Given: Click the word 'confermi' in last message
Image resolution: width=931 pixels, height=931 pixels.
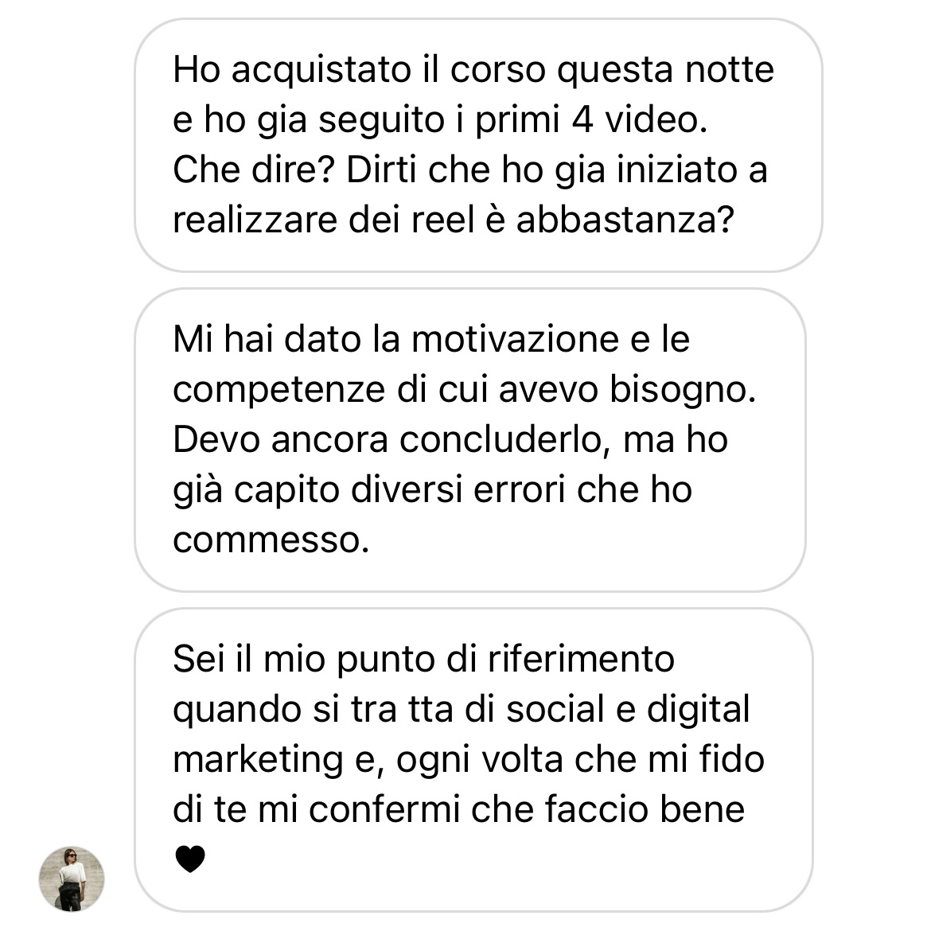Looking at the screenshot, I should tap(384, 810).
